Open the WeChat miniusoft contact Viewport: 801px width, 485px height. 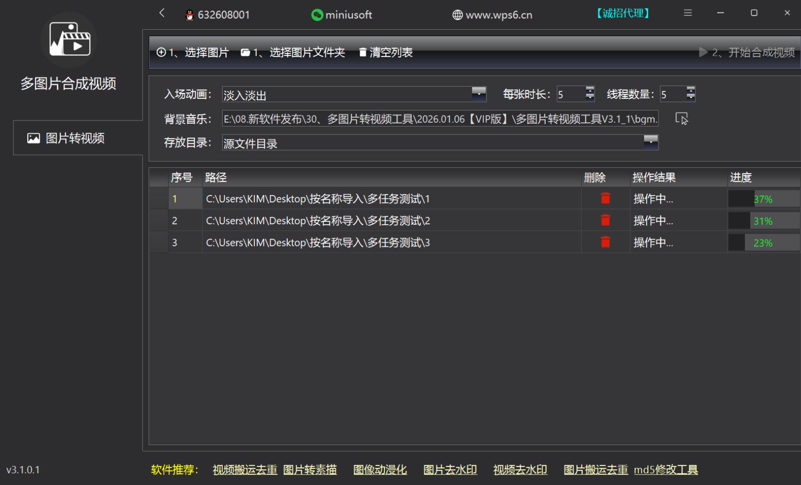[x=342, y=15]
